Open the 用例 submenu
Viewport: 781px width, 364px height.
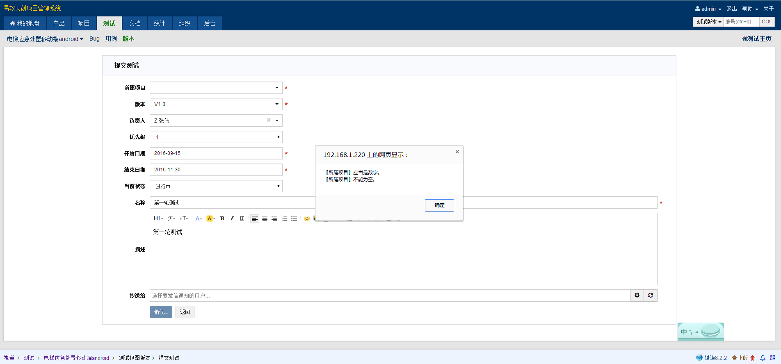tap(111, 39)
